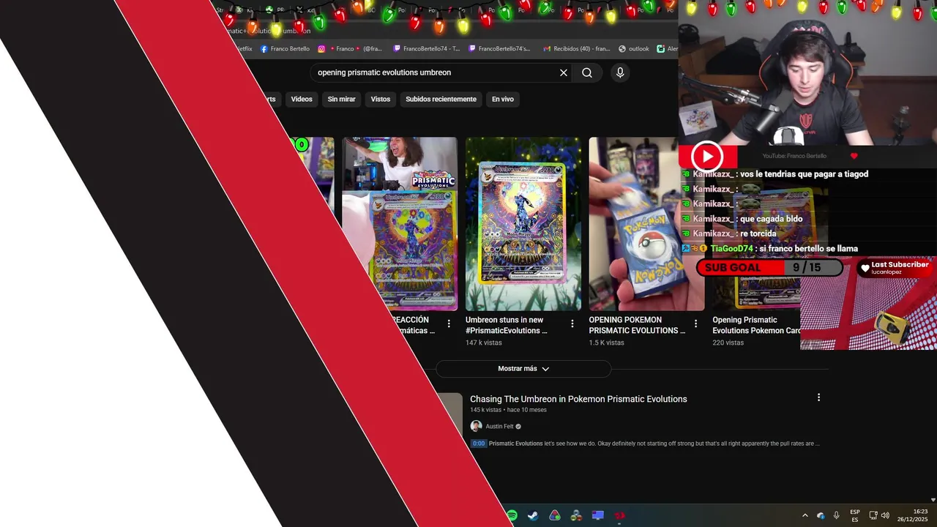
Task: Open the blue monitor app in taskbar
Action: click(x=598, y=515)
